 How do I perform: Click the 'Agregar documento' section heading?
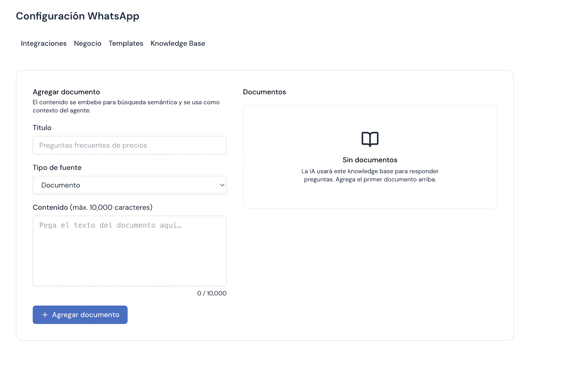coord(66,92)
